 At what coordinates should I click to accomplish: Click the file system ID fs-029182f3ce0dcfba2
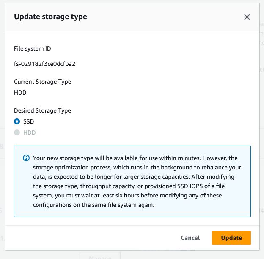pos(44,64)
